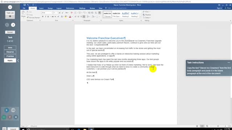232x130 pixels.
Task: Toggle Show/Hide paragraph marks button
Action: tap(100, 13)
